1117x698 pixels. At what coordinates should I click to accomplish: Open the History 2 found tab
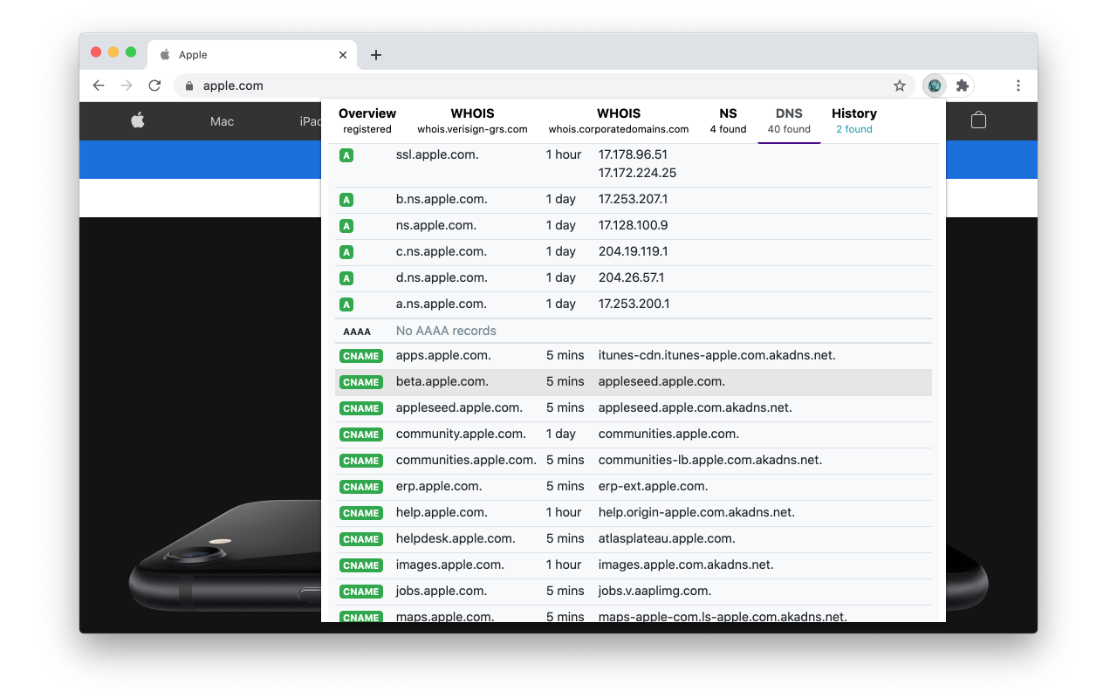[x=854, y=120]
